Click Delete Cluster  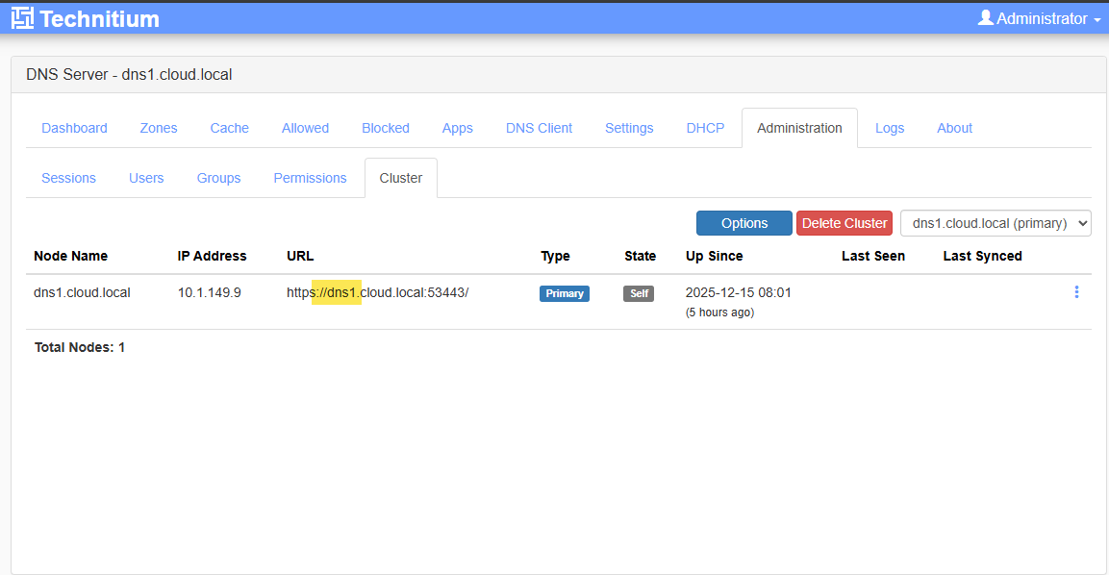tap(844, 222)
